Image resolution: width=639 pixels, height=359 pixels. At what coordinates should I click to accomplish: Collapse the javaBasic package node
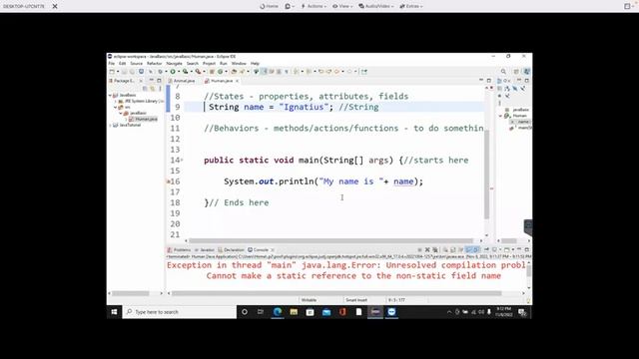(x=121, y=113)
